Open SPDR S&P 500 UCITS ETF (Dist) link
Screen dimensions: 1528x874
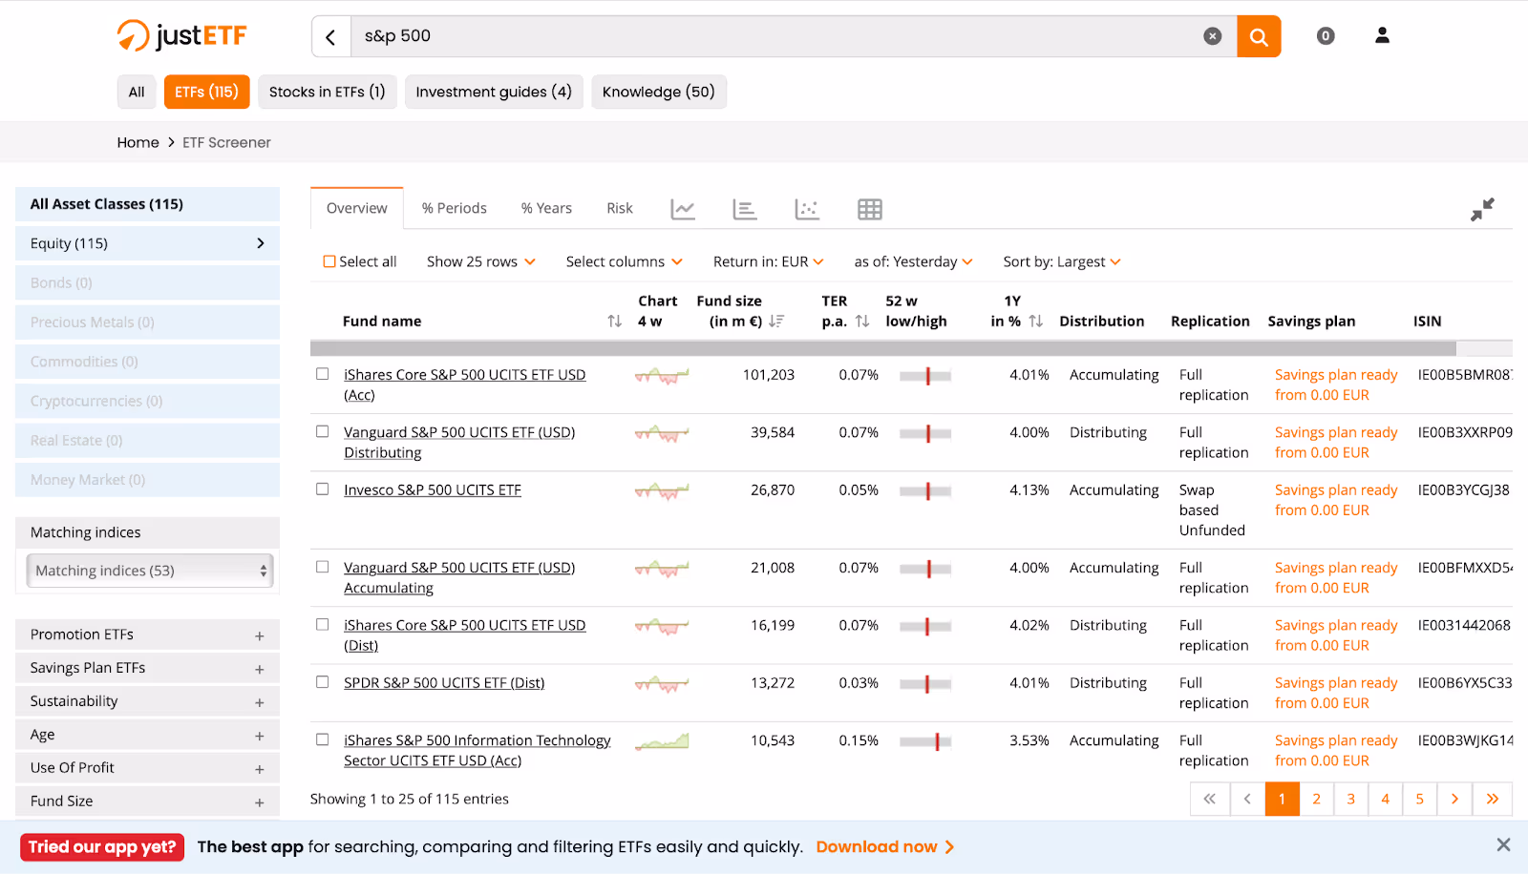pyautogui.click(x=444, y=683)
